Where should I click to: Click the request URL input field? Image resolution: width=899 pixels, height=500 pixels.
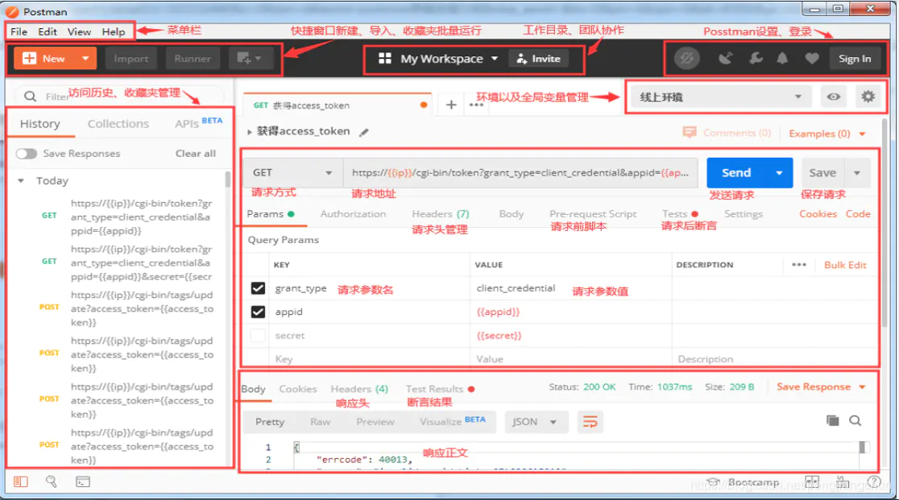520,172
